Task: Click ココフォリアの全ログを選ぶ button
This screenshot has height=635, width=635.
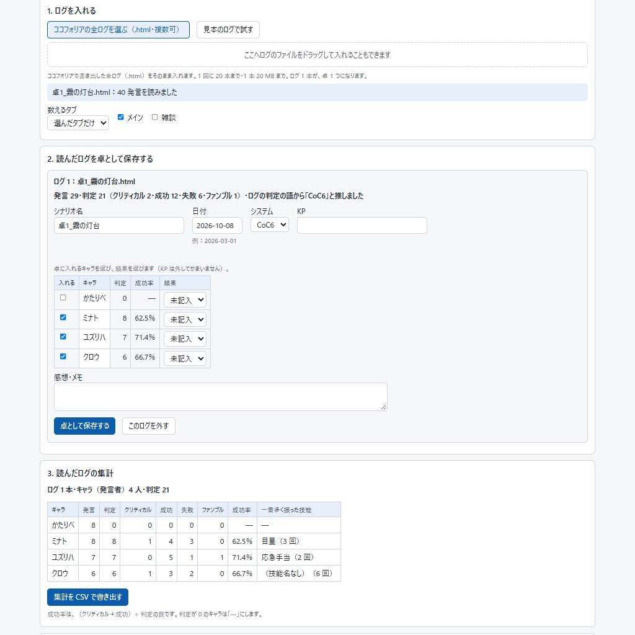Action: (118, 30)
